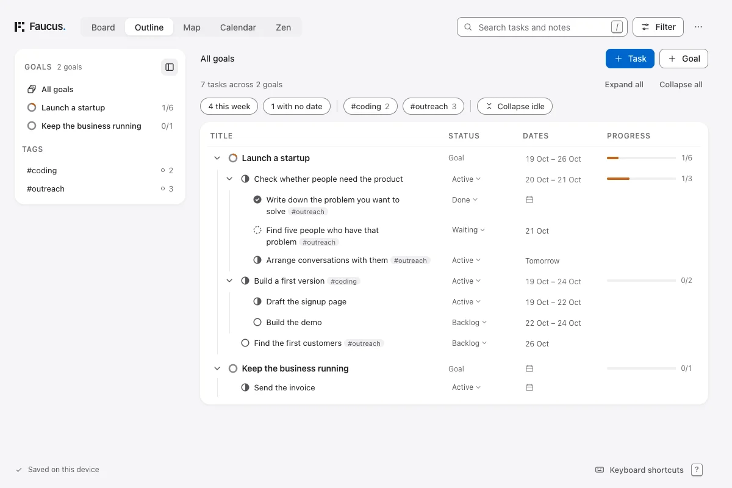This screenshot has height=488, width=732.
Task: Switch to the Map tab
Action: pos(192,27)
